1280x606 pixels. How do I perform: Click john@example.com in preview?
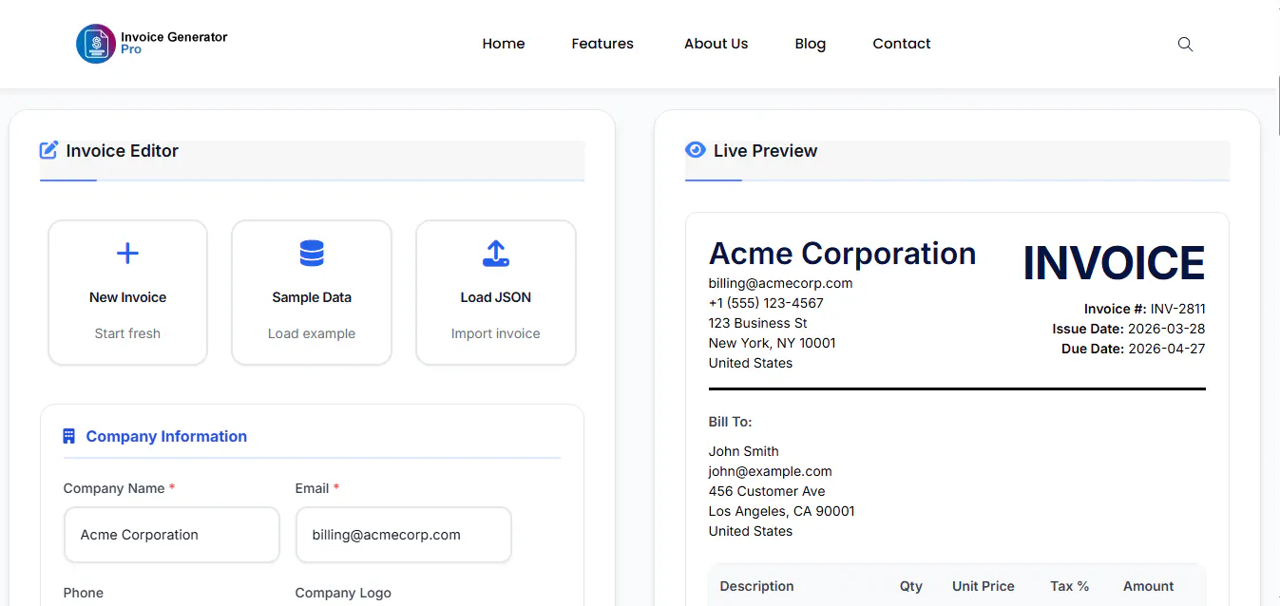(770, 471)
